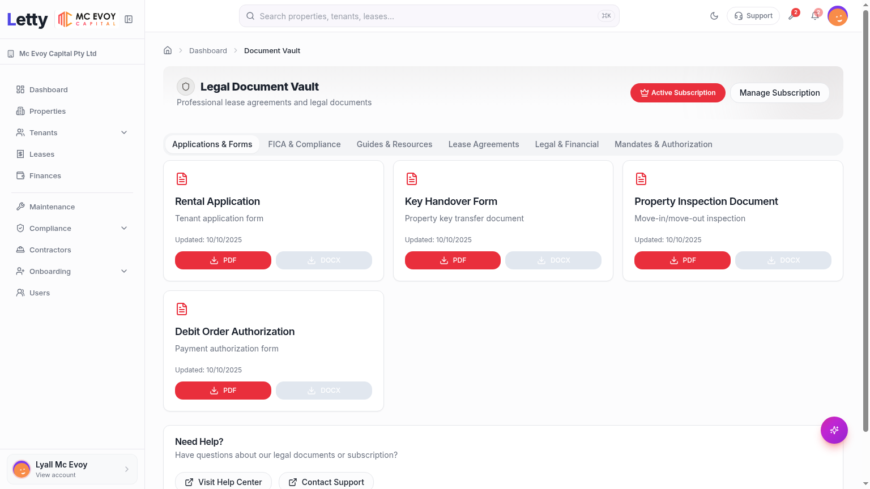The width and height of the screenshot is (870, 489).
Task: Open Leases in the sidebar
Action: click(x=72, y=154)
